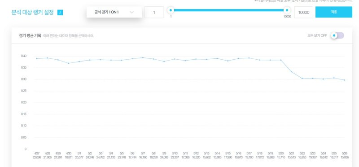Open the 공식 경기 1 ON 1 dropdown
Viewport: 359px width, 167px height.
click(x=114, y=12)
